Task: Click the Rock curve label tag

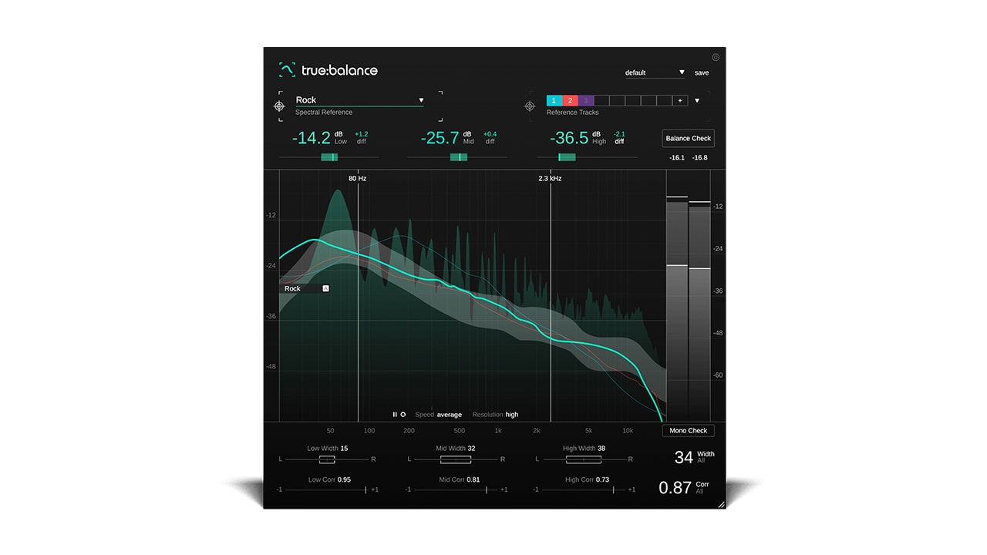Action: 305,288
